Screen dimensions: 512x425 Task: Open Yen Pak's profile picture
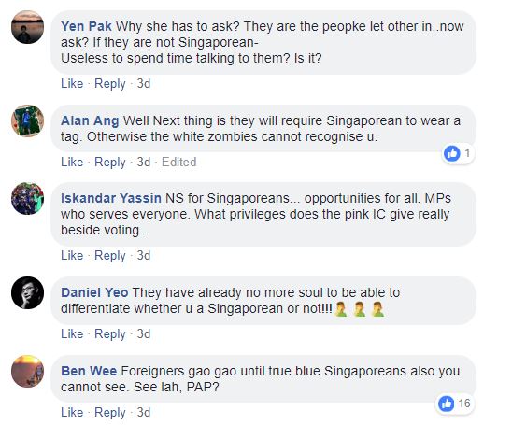tap(27, 27)
